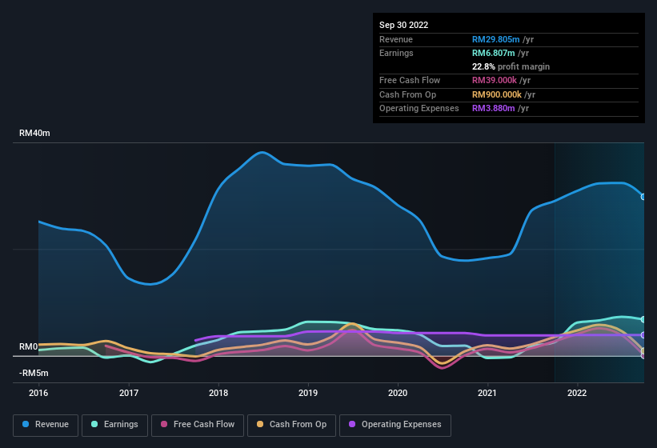
Task: Toggle the Earnings legend button
Action: [x=114, y=425]
